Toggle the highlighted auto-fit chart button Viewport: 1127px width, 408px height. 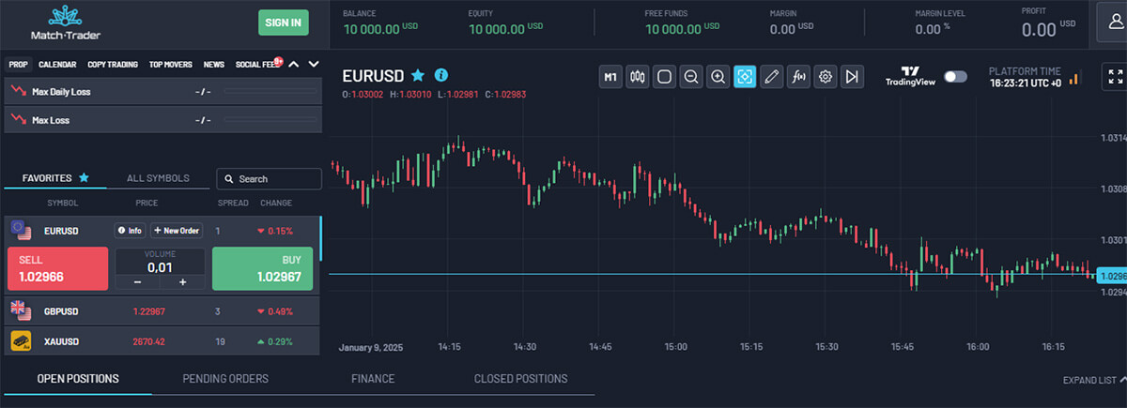coord(745,77)
